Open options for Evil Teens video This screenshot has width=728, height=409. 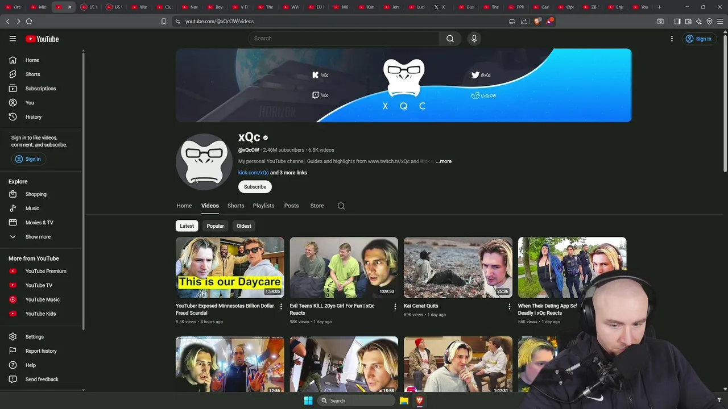395,307
